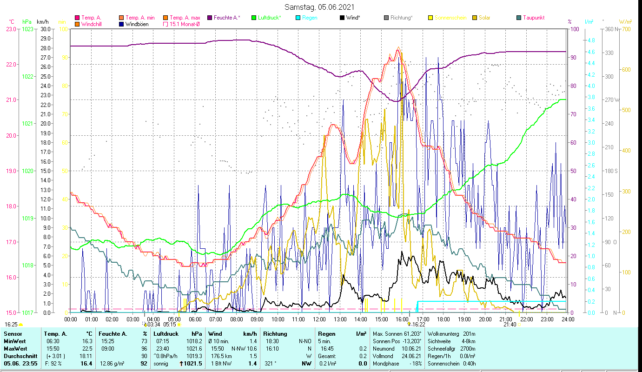Click the yellow icon right of 21:40
642x372 pixels.
tap(519, 325)
